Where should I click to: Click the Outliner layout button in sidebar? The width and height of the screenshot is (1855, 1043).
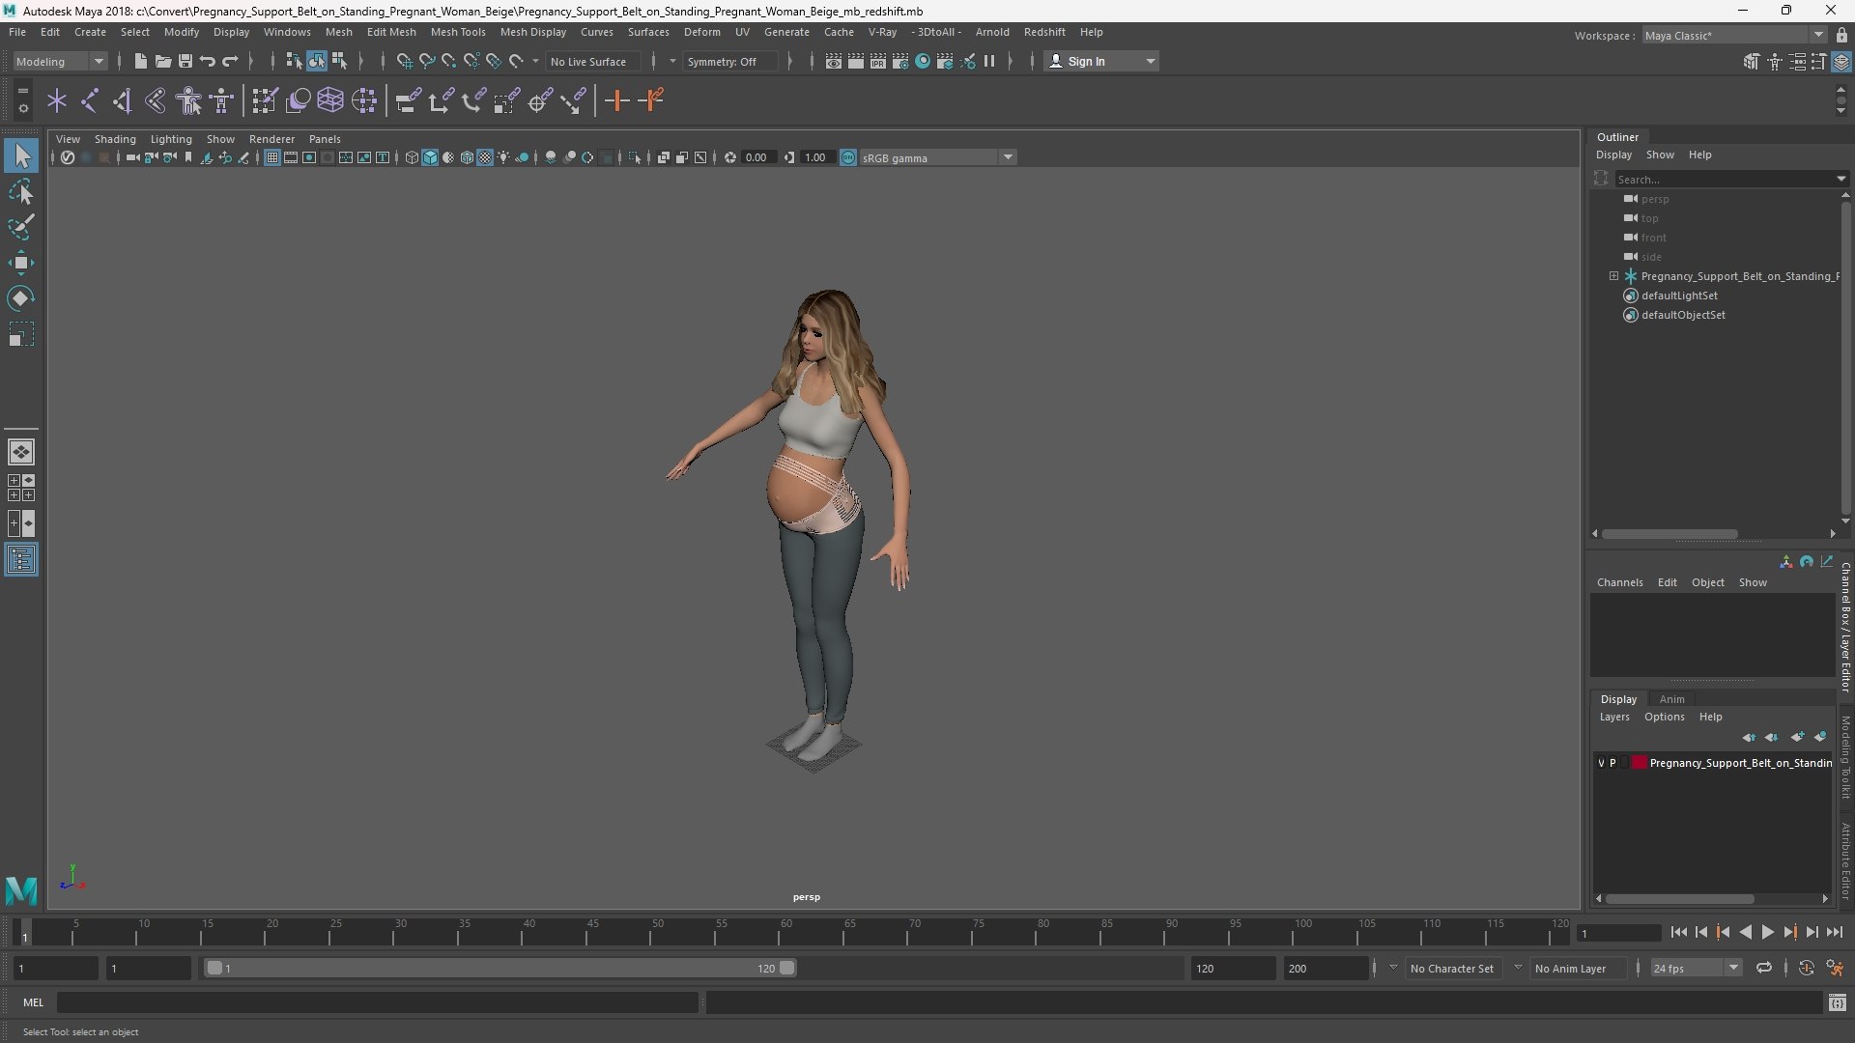pyautogui.click(x=21, y=560)
